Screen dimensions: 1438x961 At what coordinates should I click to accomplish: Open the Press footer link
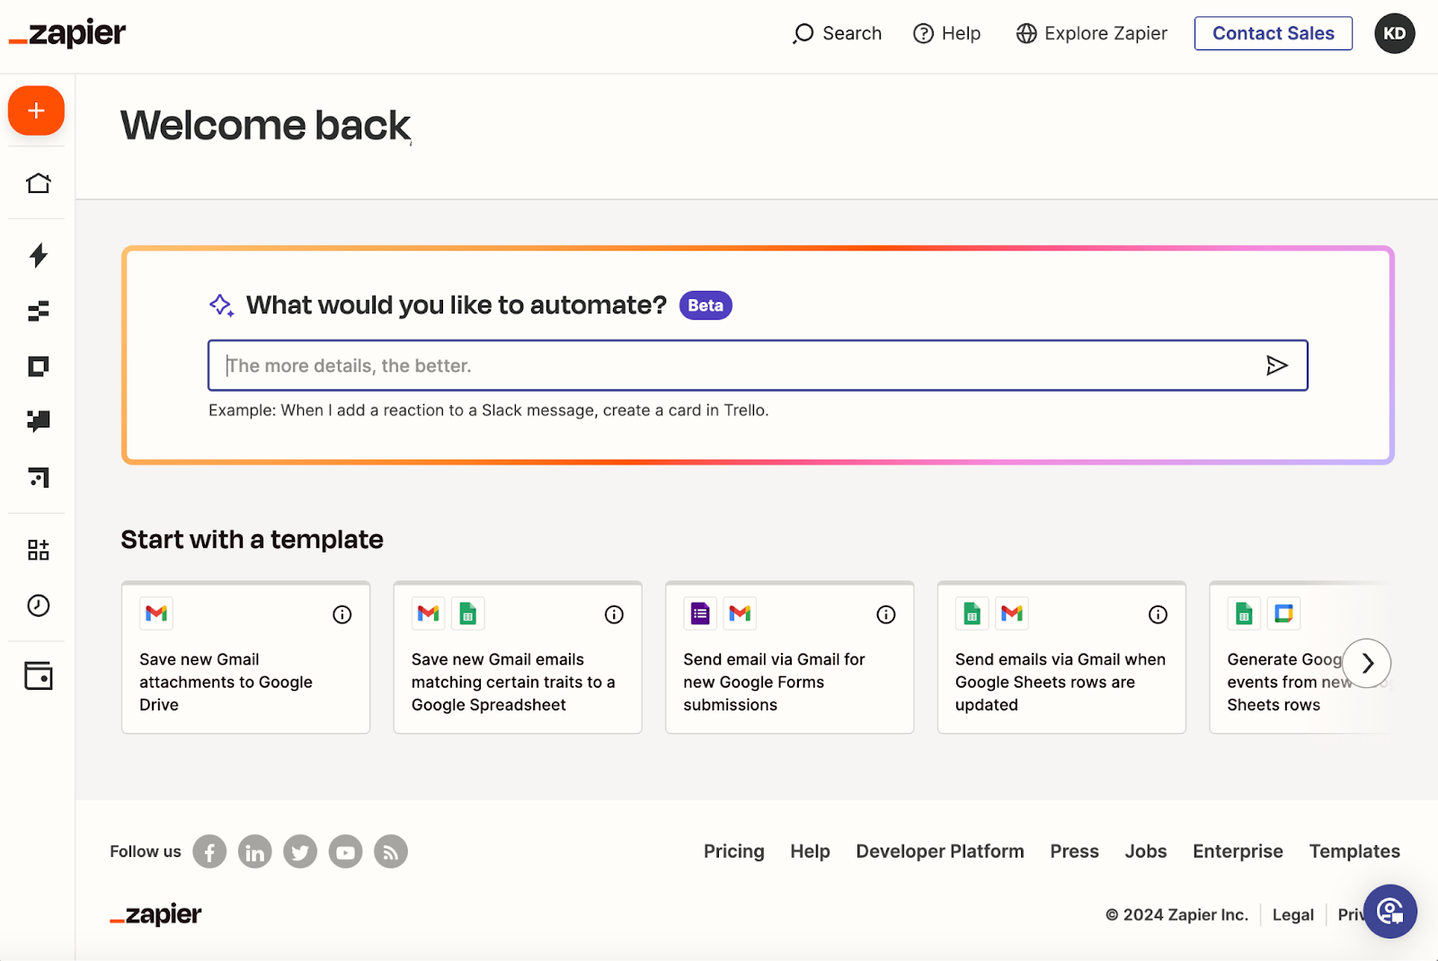point(1074,851)
